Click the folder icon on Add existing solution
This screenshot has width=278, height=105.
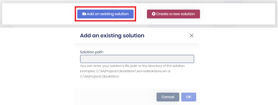(84, 14)
